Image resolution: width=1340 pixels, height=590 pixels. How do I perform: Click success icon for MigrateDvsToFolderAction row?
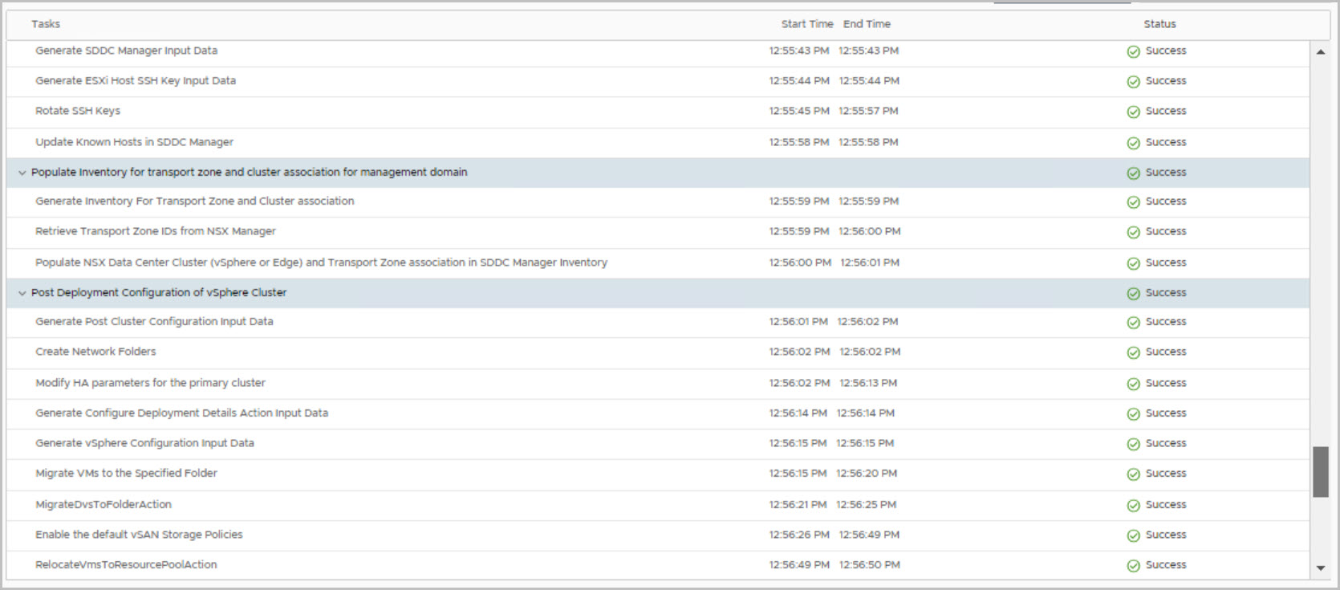point(1133,505)
